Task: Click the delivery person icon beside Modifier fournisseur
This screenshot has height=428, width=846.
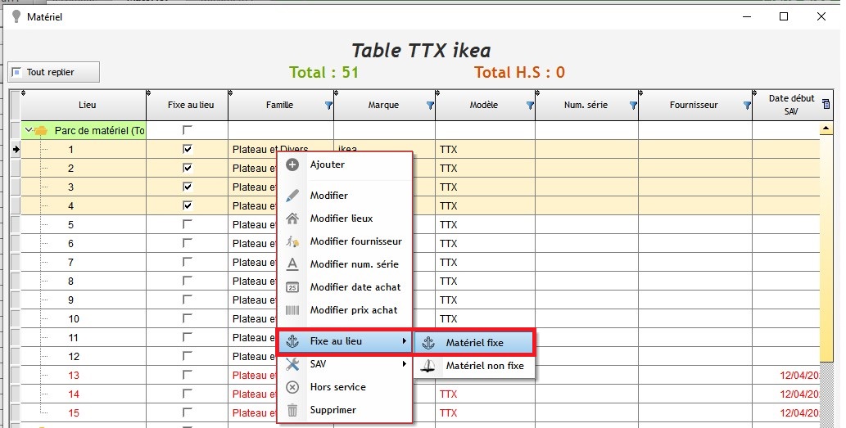Action: pos(292,241)
